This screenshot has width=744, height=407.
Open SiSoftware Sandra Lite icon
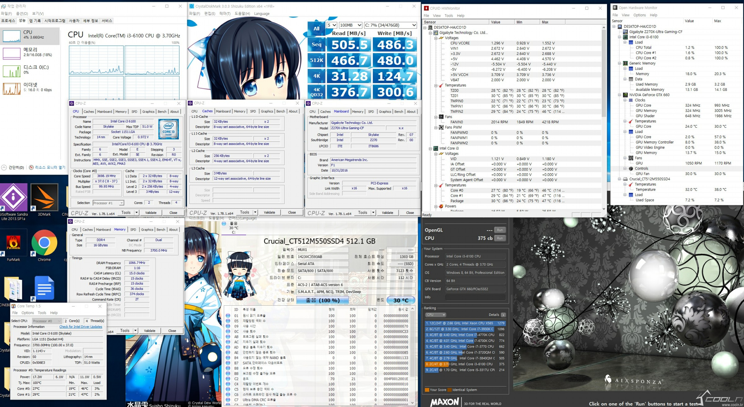[13, 197]
